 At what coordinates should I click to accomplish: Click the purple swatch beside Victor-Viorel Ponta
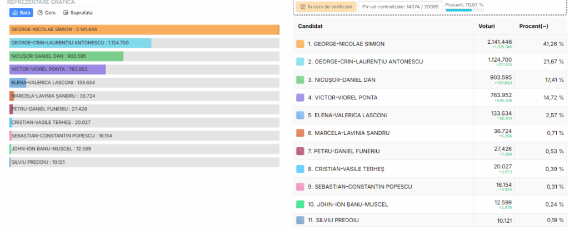[300, 98]
